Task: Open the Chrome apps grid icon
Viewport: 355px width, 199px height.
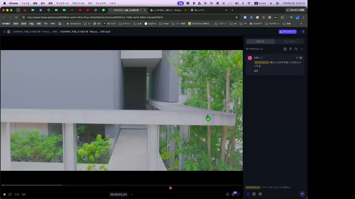Action: (60, 24)
